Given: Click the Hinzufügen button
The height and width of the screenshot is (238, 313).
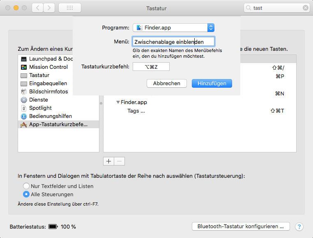Looking at the screenshot, I should [212, 84].
